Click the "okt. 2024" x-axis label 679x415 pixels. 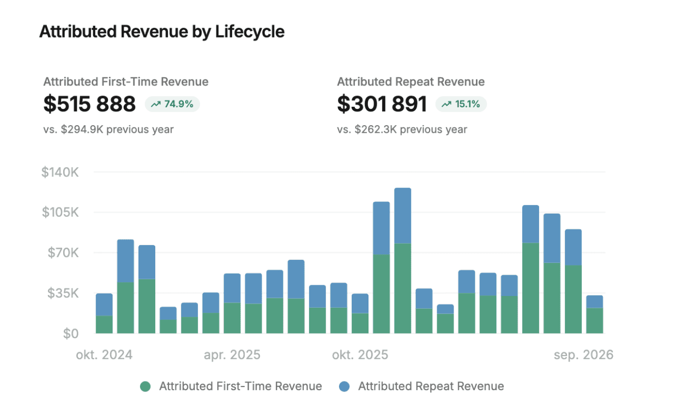[104, 355]
